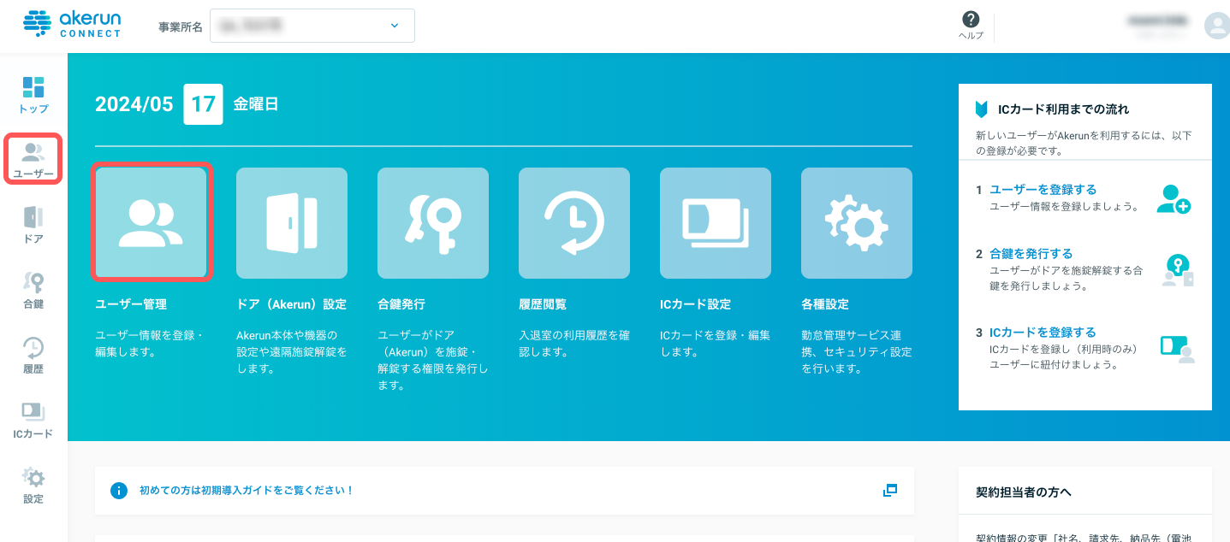Click the open-in-new-window icon on guide banner
Screen dimensions: 1230x542
click(x=890, y=491)
